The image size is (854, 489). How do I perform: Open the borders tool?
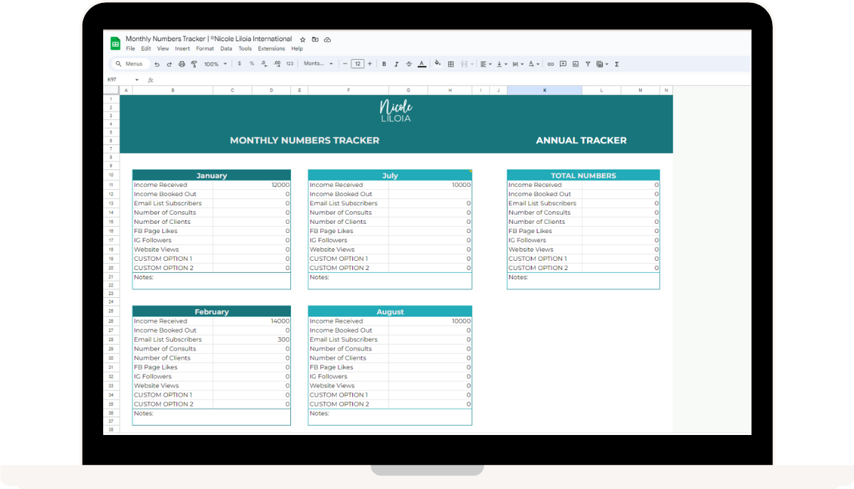(450, 64)
